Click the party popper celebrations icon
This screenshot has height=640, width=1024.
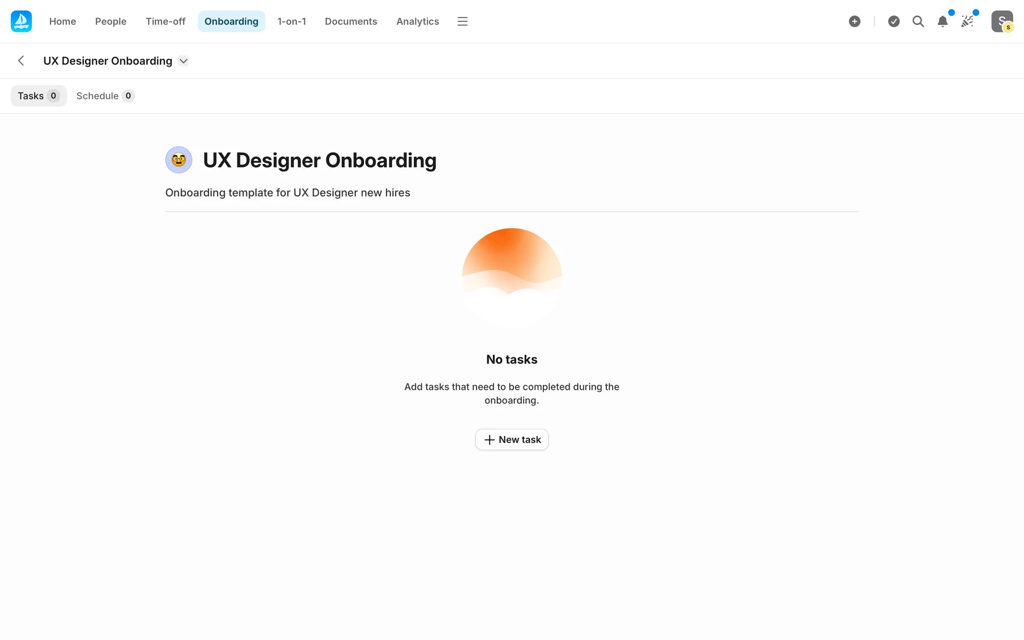point(967,21)
